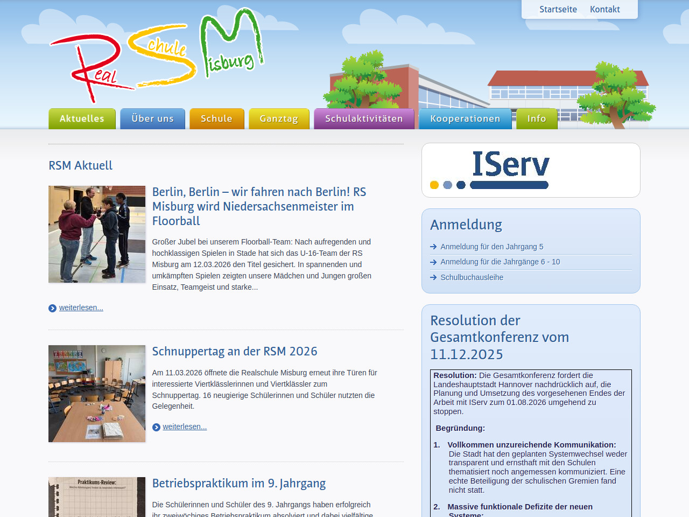689x517 pixels.
Task: Click arrow icon beside Schulbuchausleihe
Action: (x=433, y=277)
